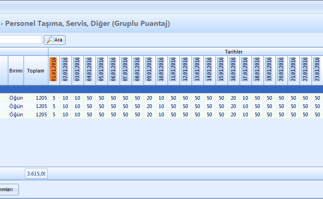Click first row's Toplam value 1205

(x=41, y=98)
